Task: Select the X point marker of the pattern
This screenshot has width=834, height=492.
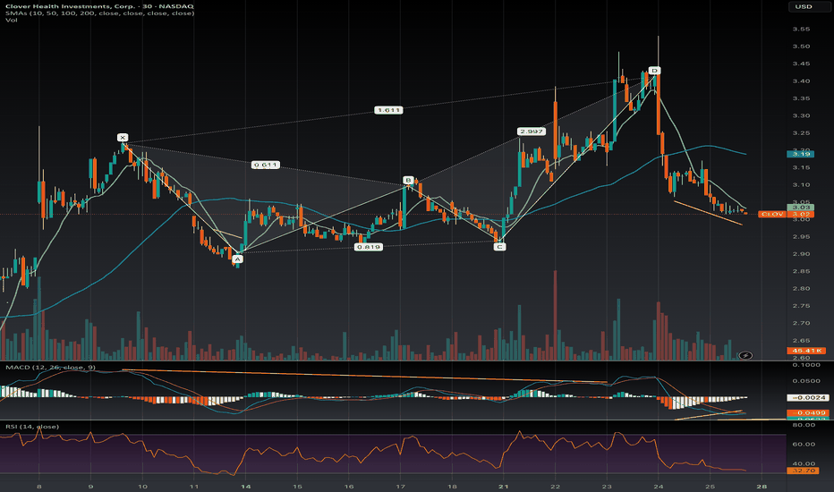Action: (x=123, y=138)
